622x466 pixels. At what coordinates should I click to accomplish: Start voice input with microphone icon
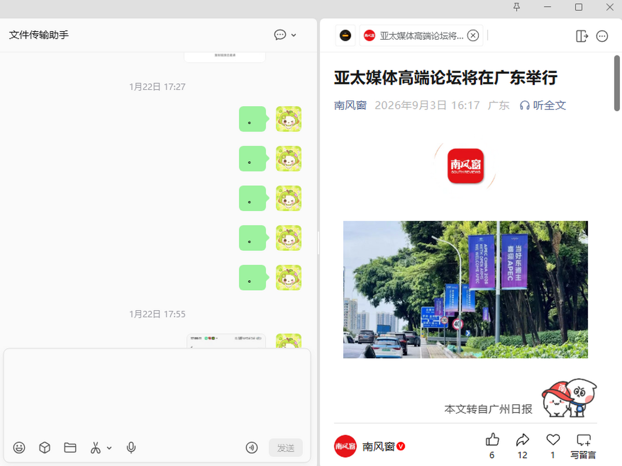point(131,448)
